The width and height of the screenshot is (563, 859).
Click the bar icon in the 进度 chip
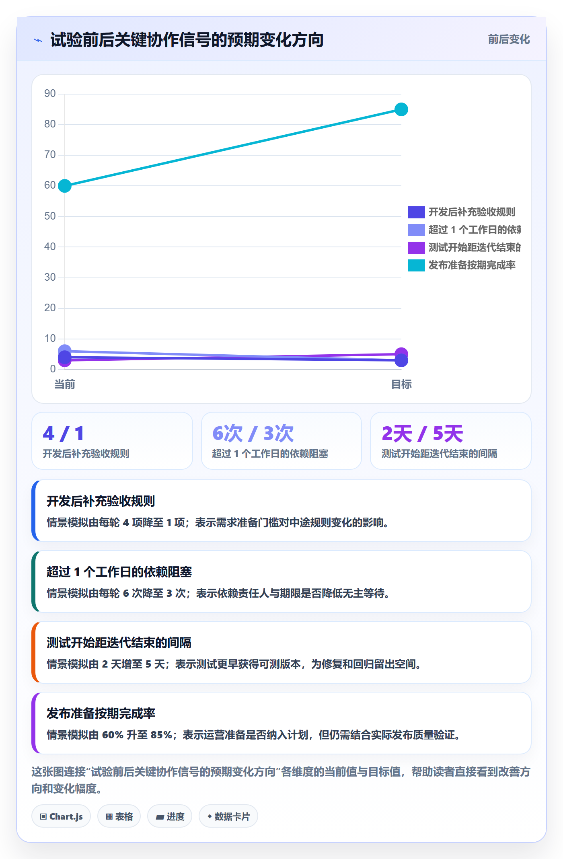[160, 817]
